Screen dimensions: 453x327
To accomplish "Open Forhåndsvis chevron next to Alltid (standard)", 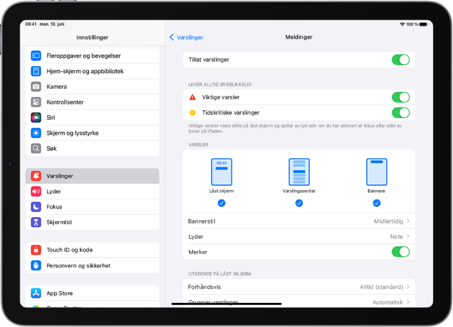I will [408, 287].
